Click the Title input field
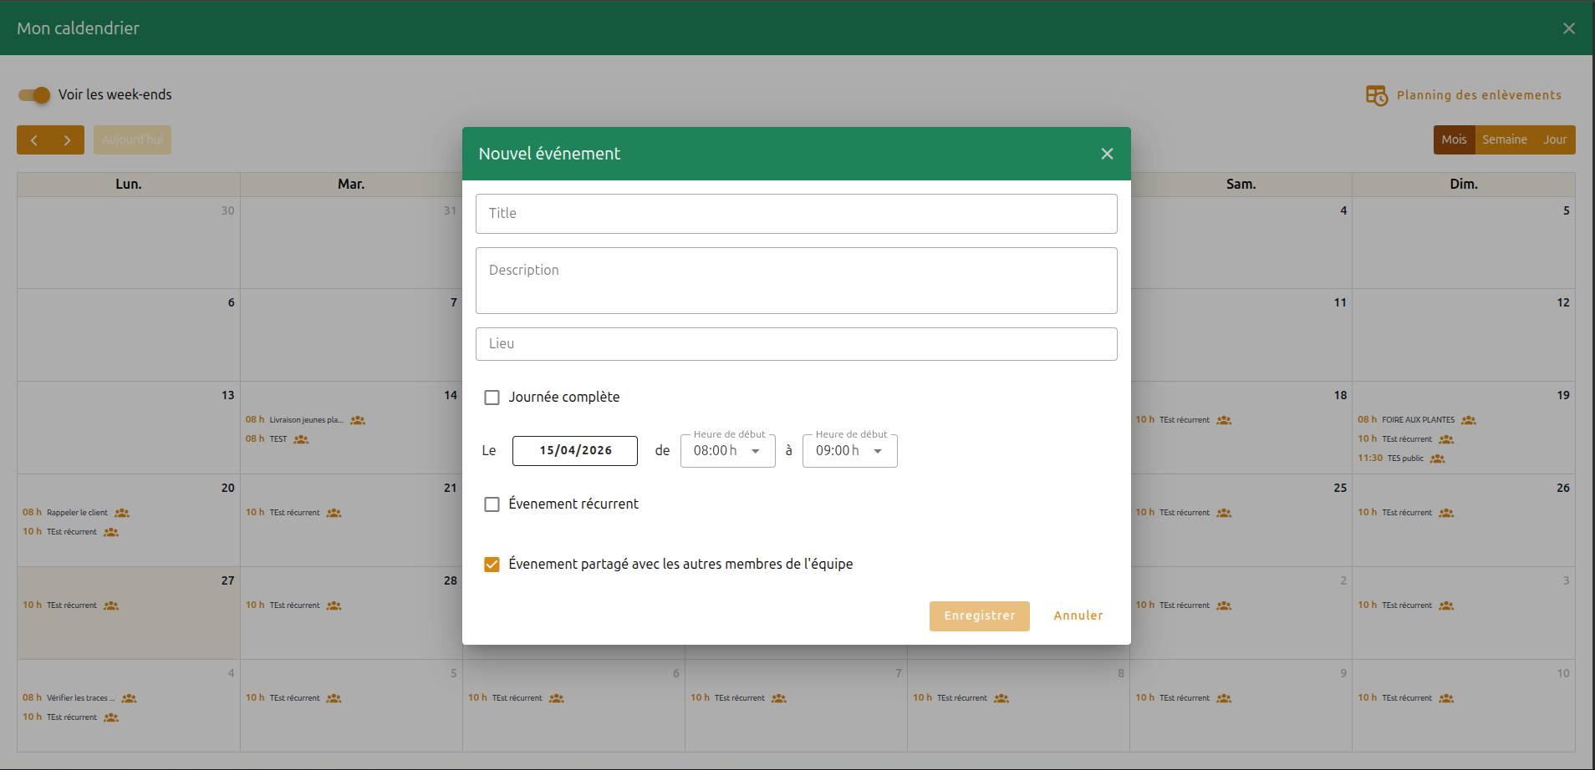The height and width of the screenshot is (770, 1595). click(x=796, y=214)
